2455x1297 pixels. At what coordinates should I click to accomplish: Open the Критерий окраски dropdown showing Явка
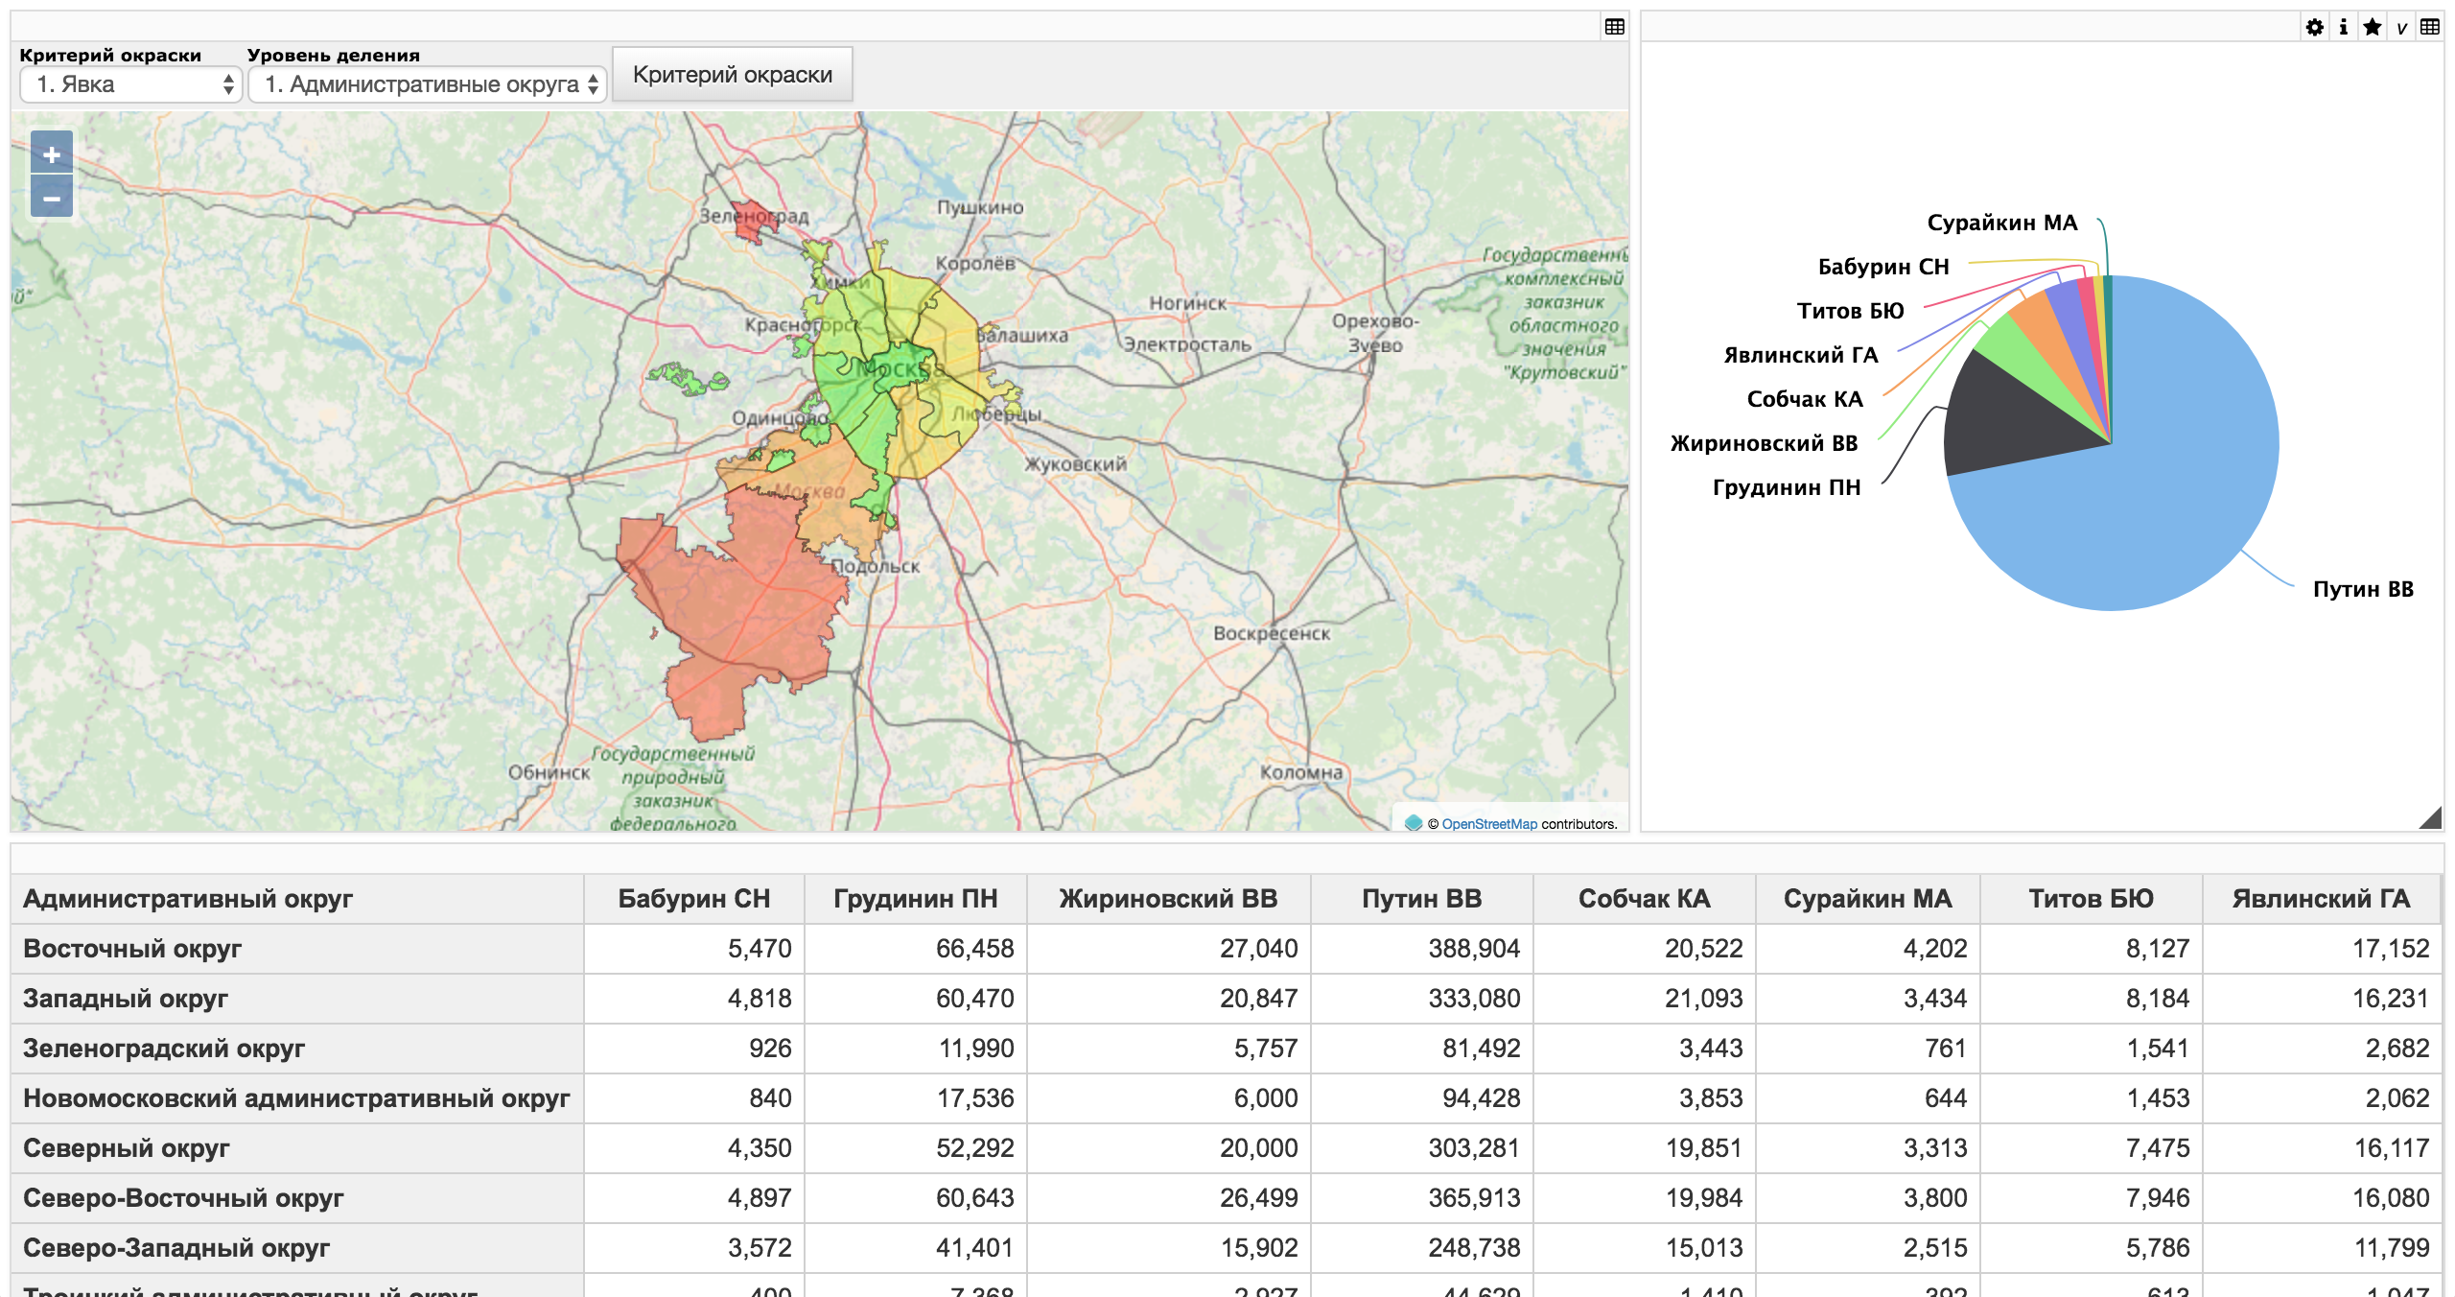click(129, 84)
